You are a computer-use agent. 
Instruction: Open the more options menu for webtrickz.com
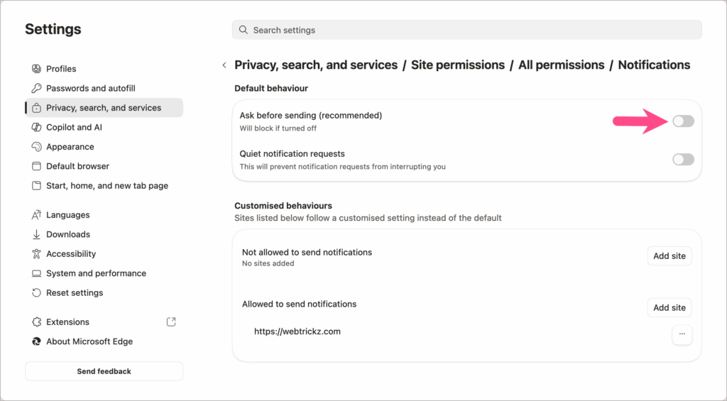(682, 334)
